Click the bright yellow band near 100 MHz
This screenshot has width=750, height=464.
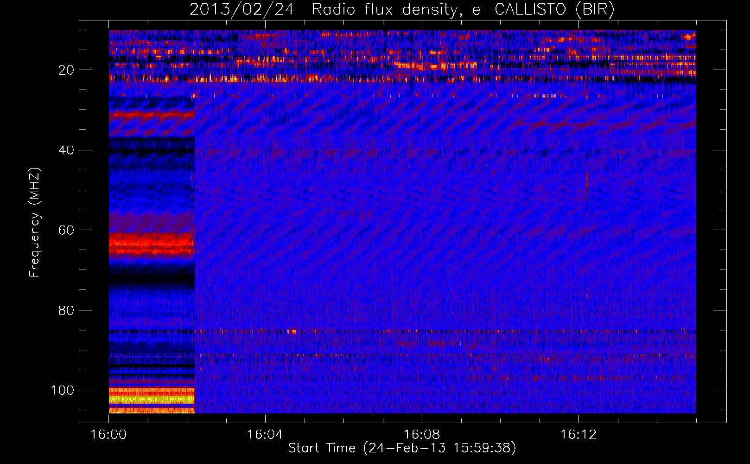(x=152, y=399)
